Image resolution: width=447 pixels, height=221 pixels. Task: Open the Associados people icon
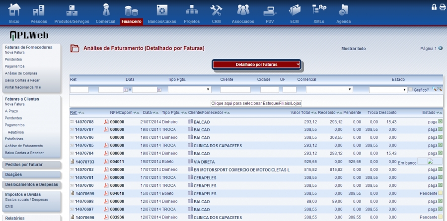pyautogui.click(x=243, y=10)
